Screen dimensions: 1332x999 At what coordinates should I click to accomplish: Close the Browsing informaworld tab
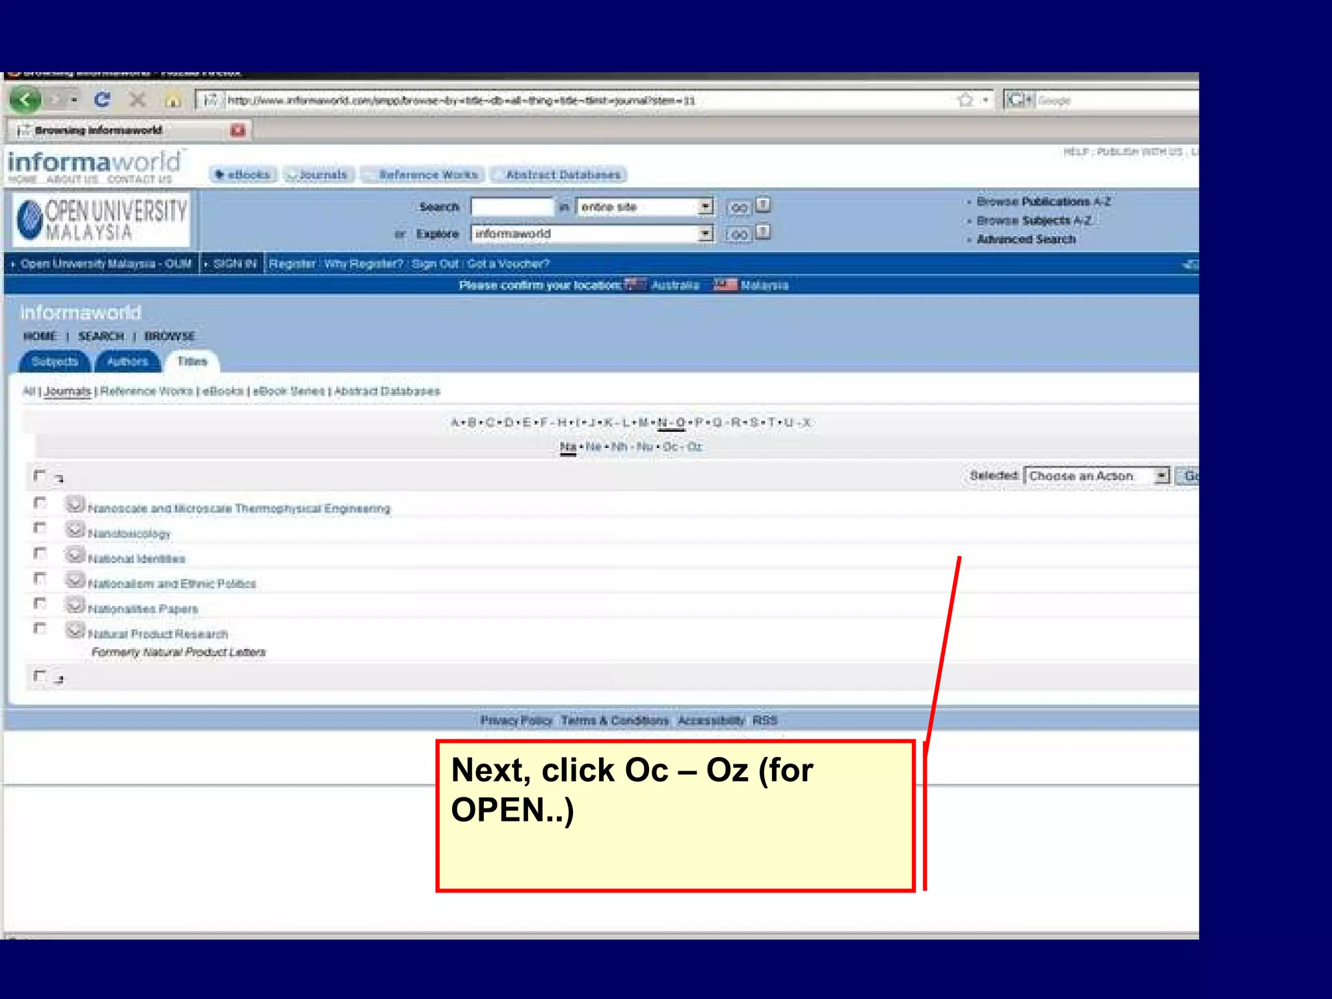tap(238, 130)
